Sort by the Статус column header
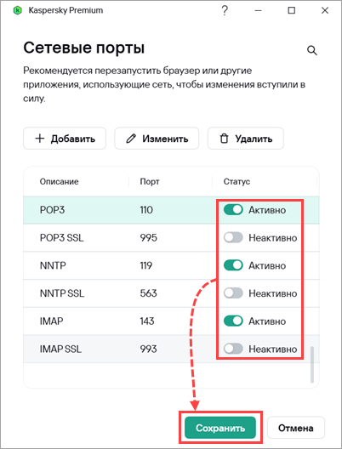 [x=237, y=181]
